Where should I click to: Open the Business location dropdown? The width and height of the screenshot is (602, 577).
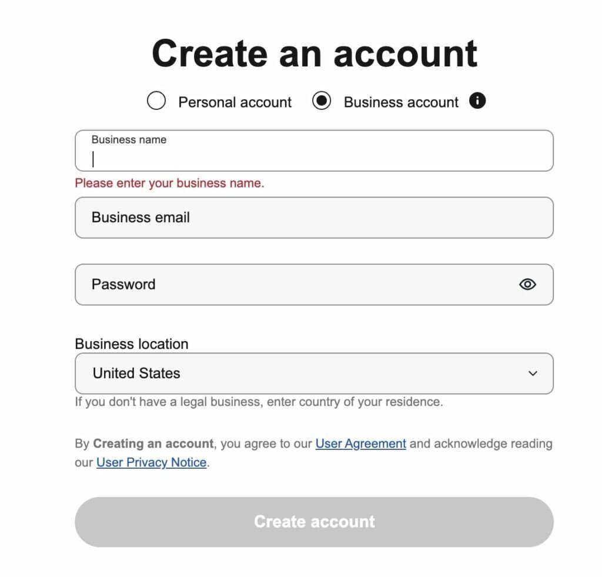(313, 373)
